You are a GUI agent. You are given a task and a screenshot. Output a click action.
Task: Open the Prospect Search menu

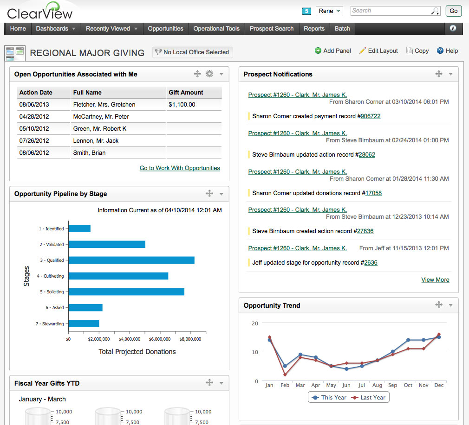point(272,28)
